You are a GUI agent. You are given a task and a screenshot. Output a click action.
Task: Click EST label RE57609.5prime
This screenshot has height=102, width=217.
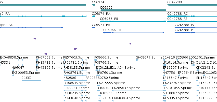(76, 57)
